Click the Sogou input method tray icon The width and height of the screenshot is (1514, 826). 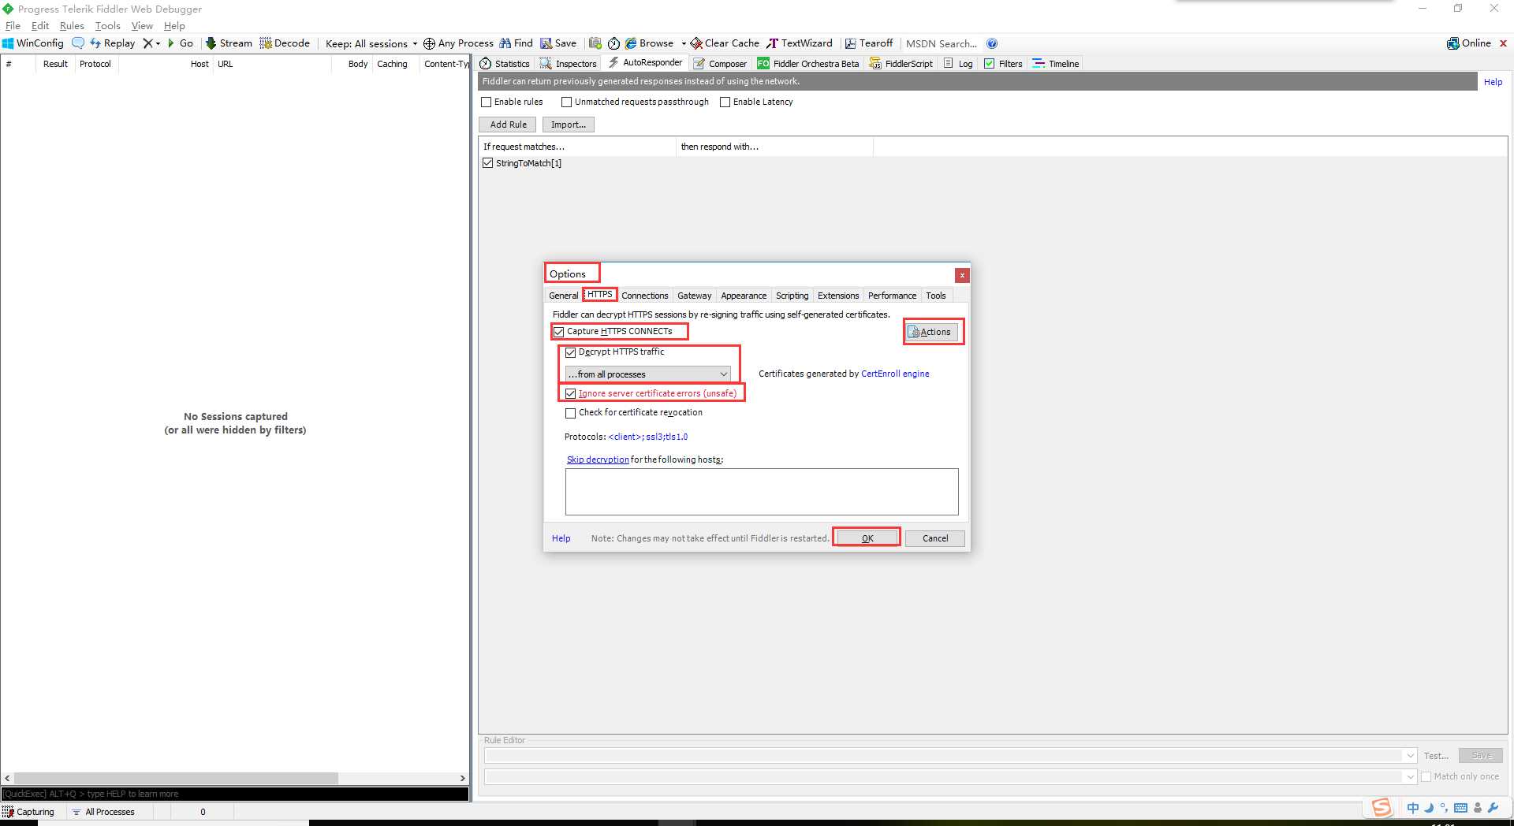[x=1382, y=807]
